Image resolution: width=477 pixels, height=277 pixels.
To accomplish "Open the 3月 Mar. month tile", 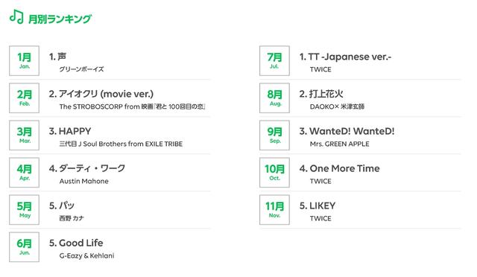I will pyautogui.click(x=25, y=136).
